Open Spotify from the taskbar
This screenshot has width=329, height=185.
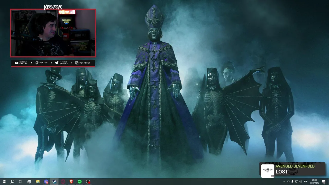click(x=80, y=182)
